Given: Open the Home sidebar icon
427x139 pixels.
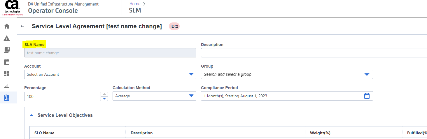Looking at the screenshot, I should point(7,26).
